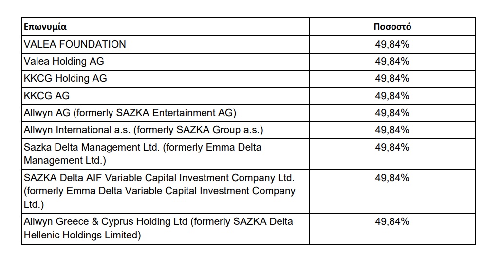Click the Allwyn AG formerly SAZKA Entertainment cell
This screenshot has width=485, height=253.
tap(166, 113)
